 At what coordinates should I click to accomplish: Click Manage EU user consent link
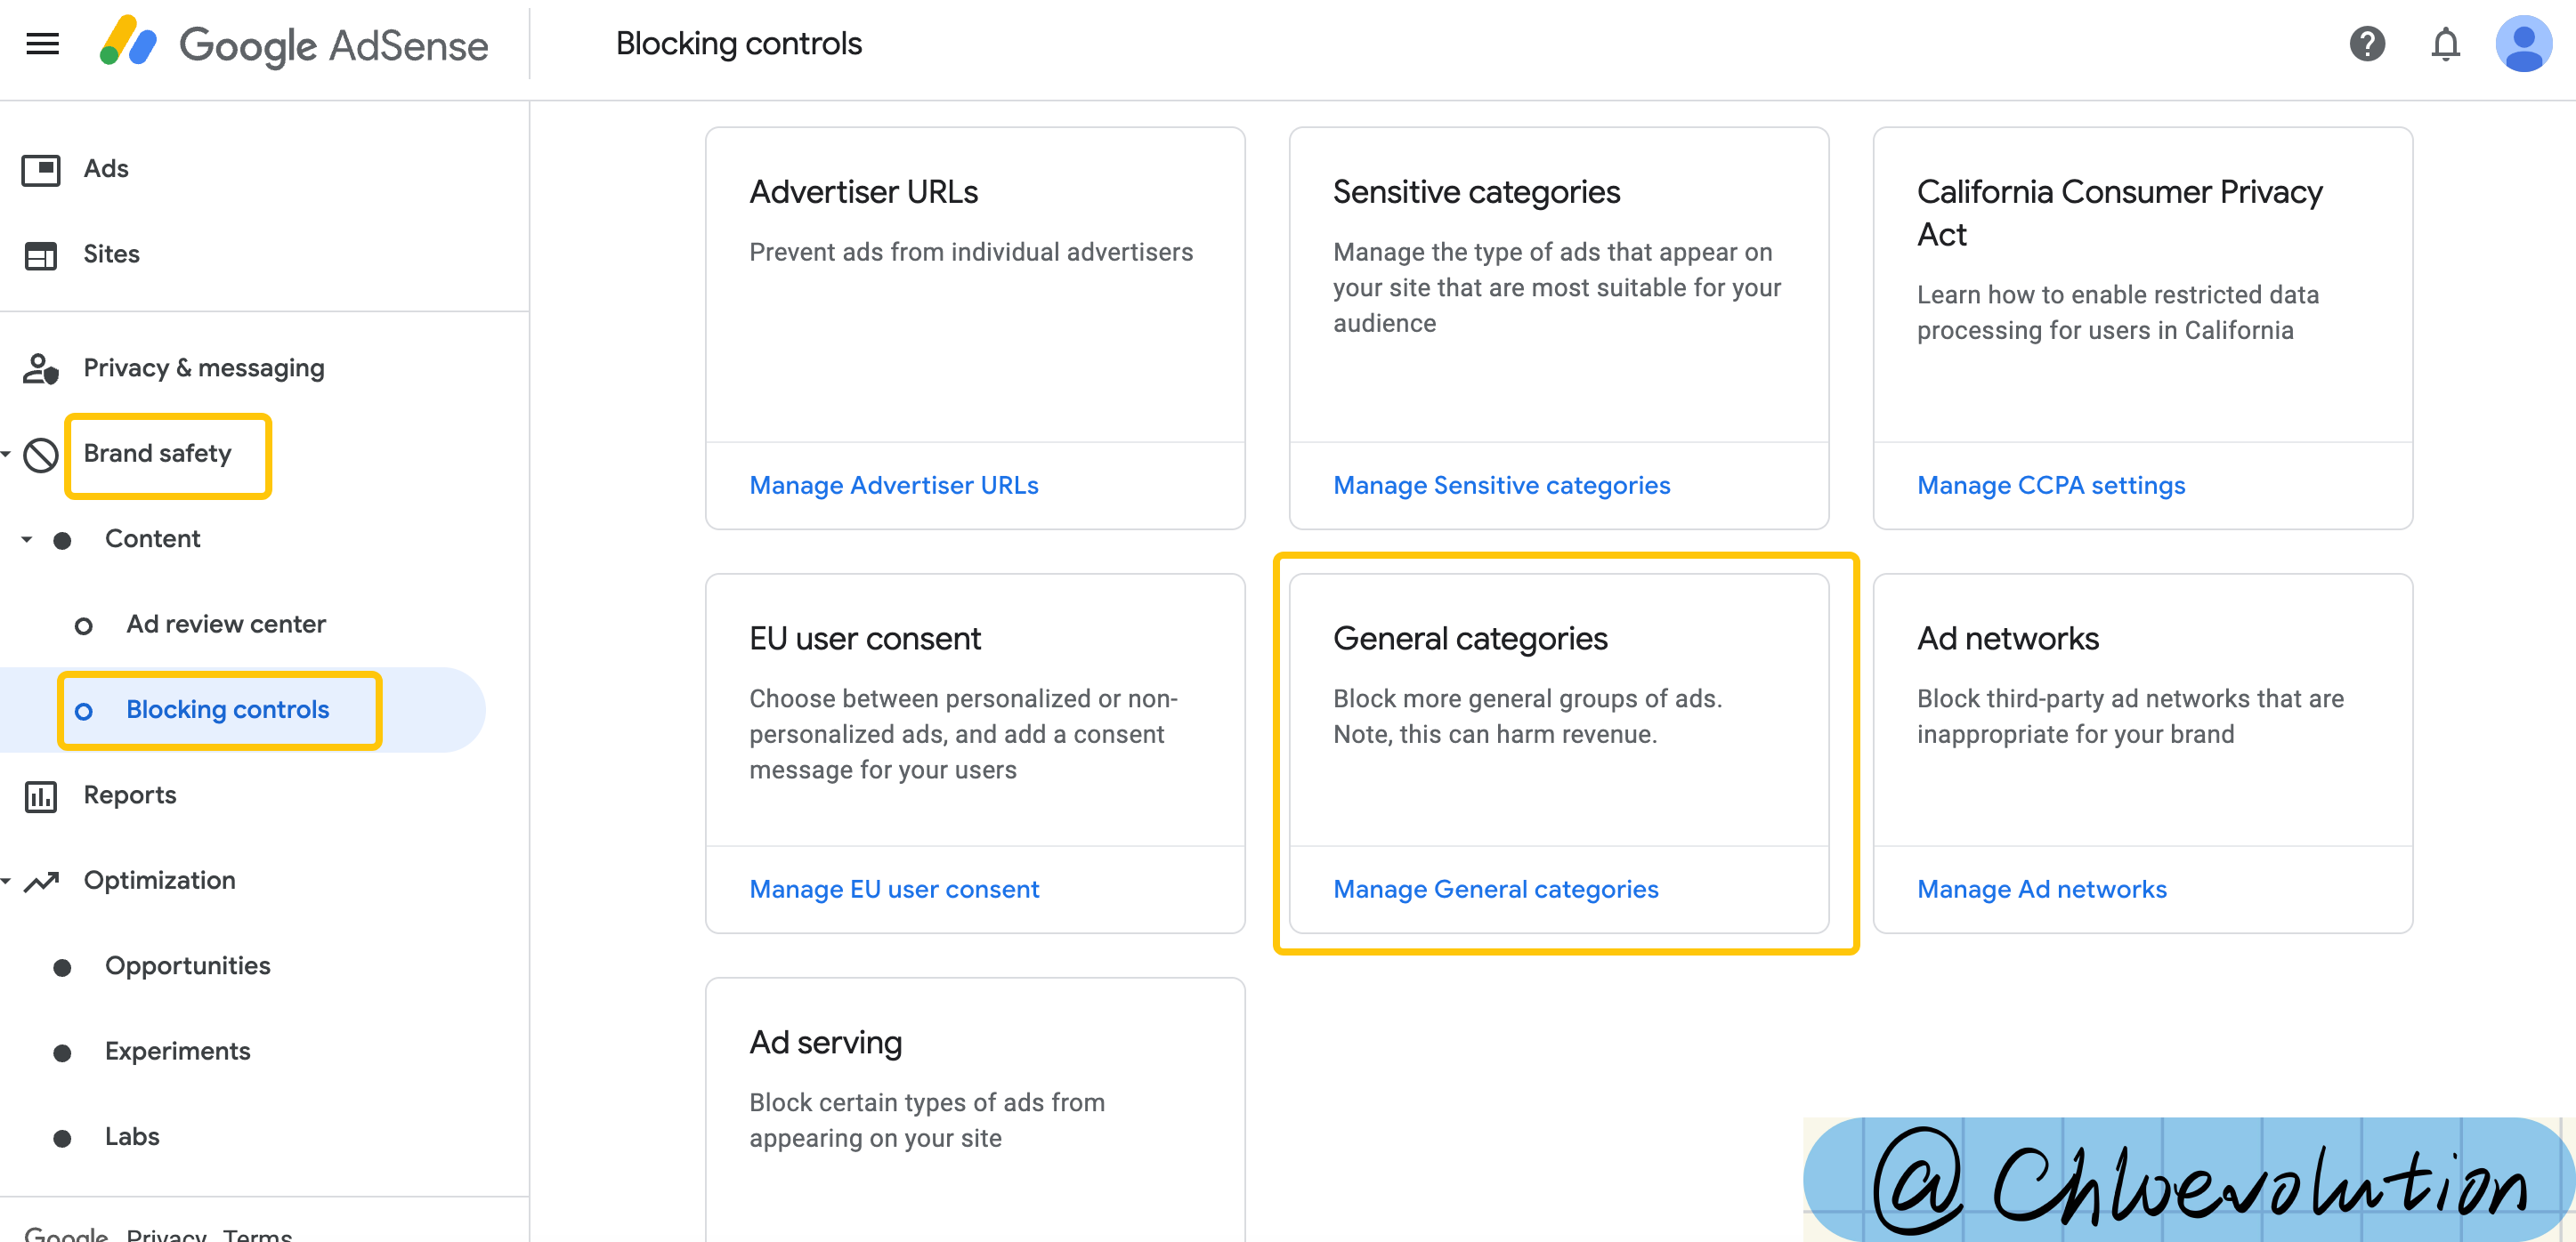(x=894, y=890)
